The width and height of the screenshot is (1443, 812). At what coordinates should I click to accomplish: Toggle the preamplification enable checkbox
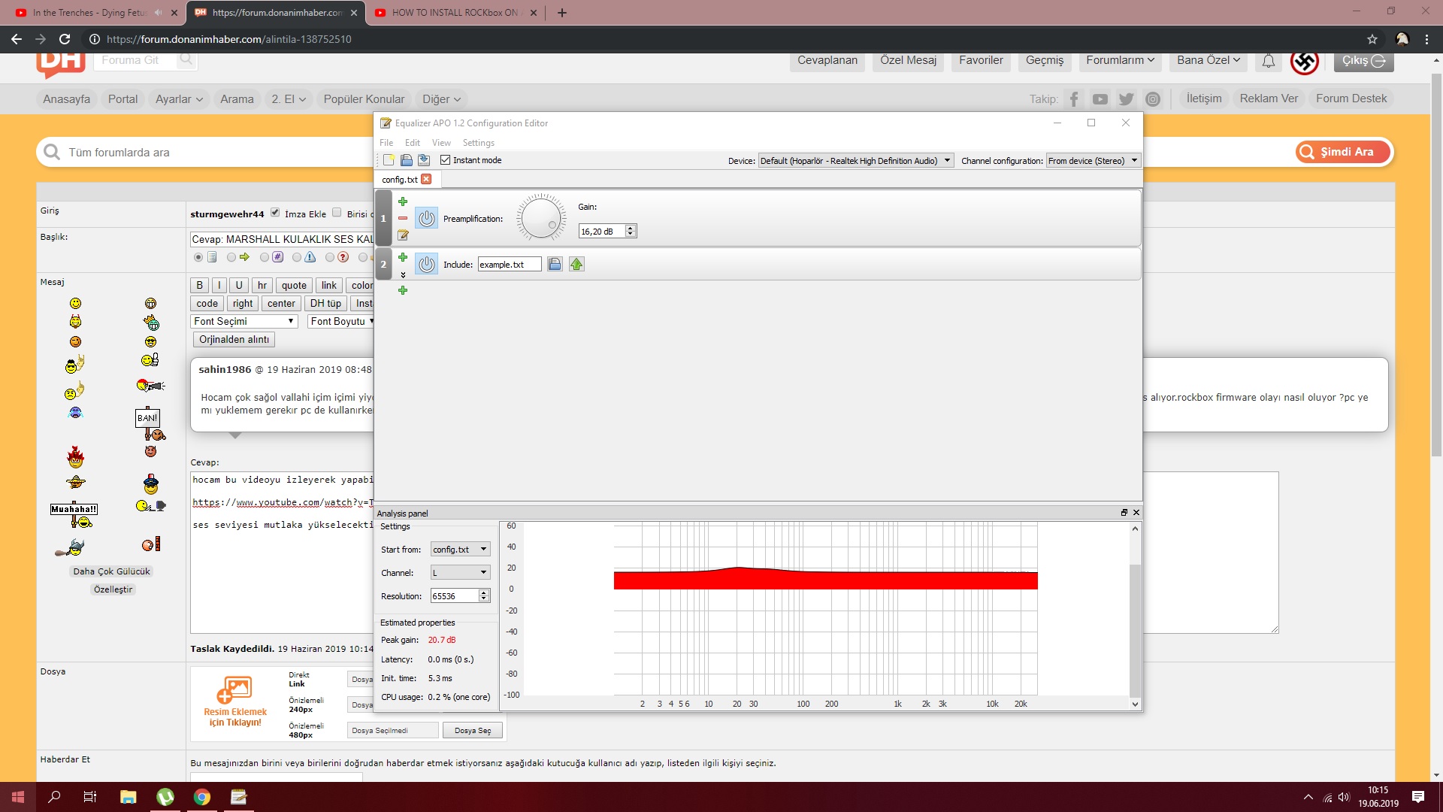pyautogui.click(x=426, y=218)
